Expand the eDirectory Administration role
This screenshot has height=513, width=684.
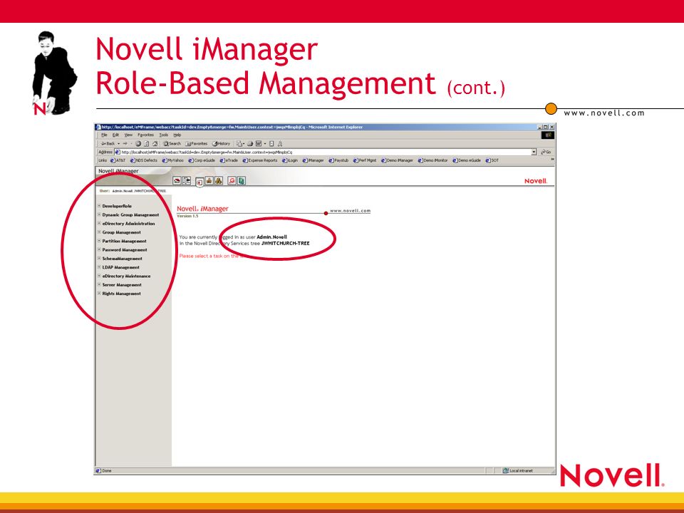[99, 223]
